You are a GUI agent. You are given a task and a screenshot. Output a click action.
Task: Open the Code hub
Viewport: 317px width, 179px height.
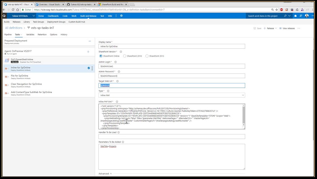click(65, 16)
